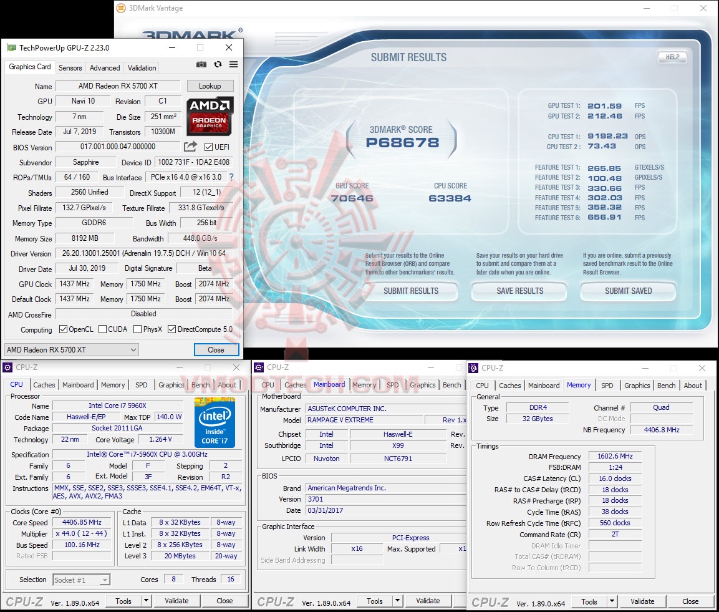Screen dimensions: 719x612
Task: Click GPU-Z title bar app icon
Action: (x=12, y=47)
